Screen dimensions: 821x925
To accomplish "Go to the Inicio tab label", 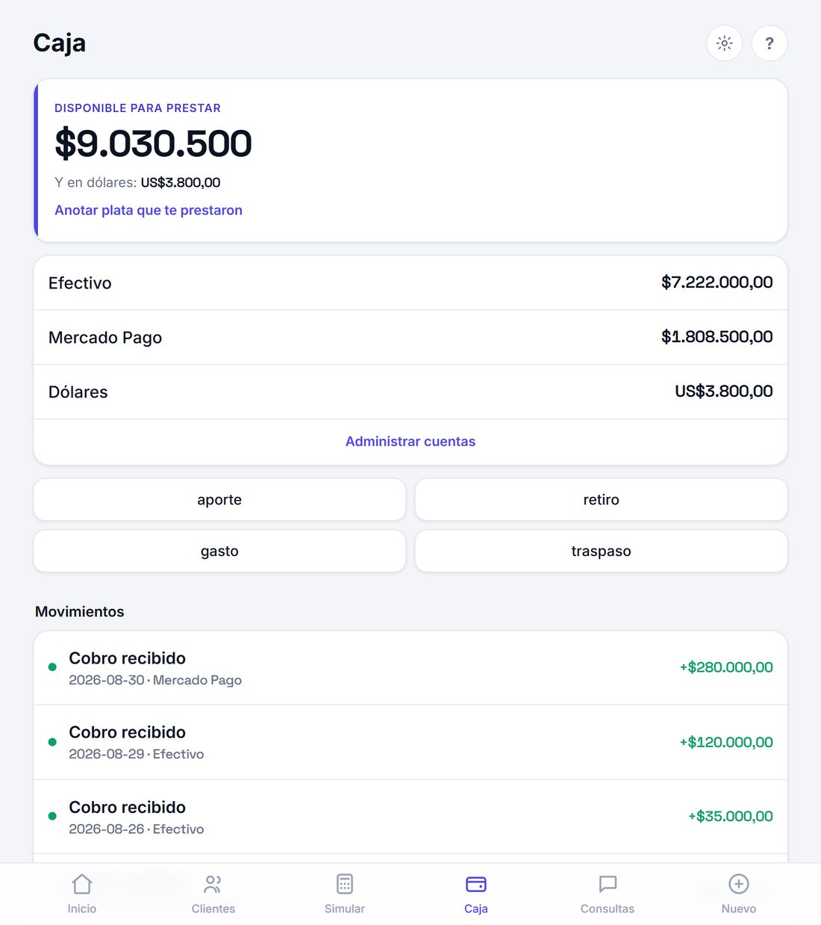I will click(82, 909).
